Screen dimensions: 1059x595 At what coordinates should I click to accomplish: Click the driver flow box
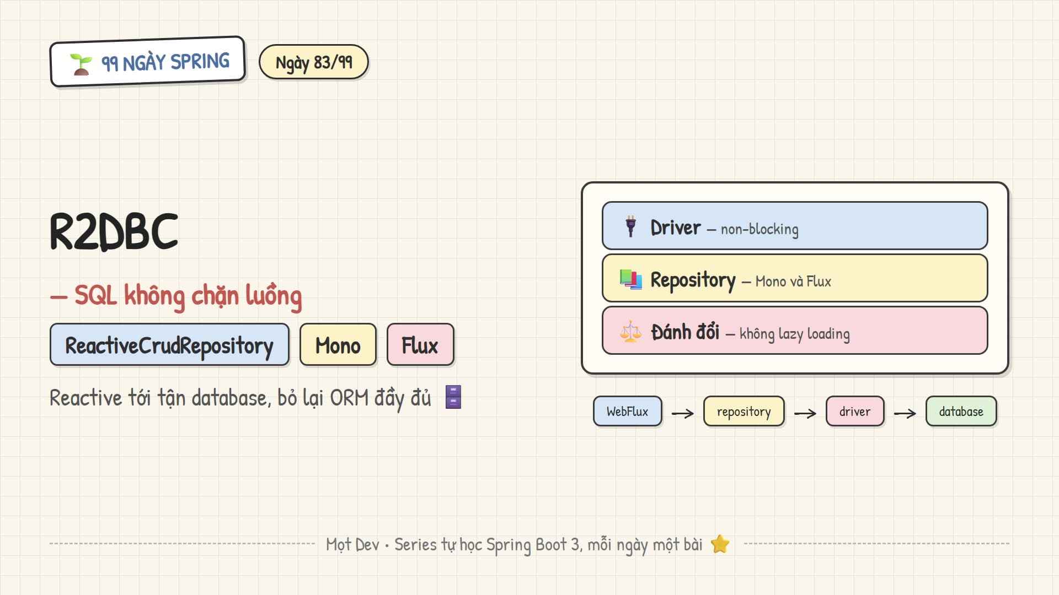pyautogui.click(x=855, y=411)
